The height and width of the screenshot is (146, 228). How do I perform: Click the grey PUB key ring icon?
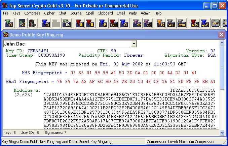pyautogui.click(x=182, y=23)
